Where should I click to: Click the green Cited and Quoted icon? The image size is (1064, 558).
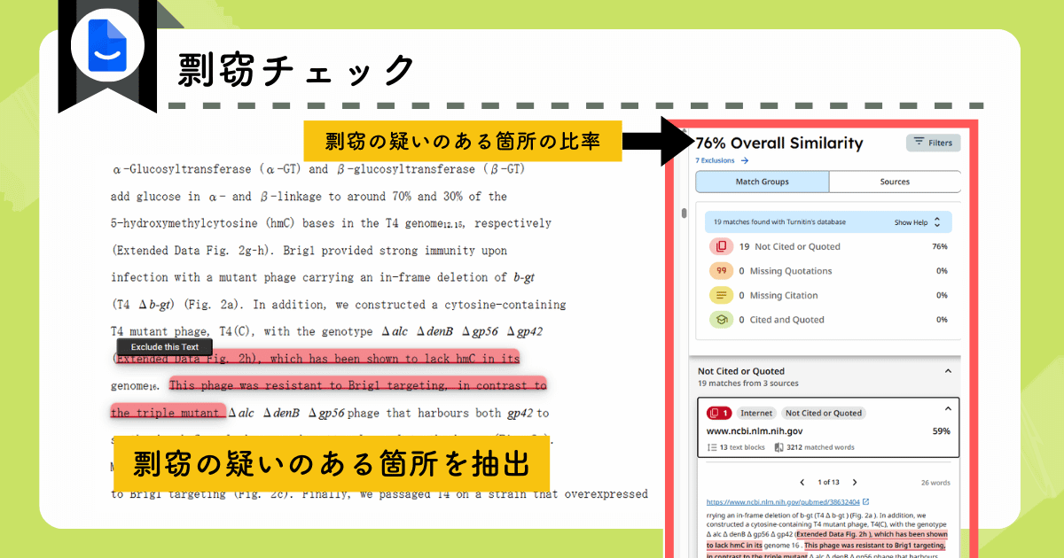721,320
